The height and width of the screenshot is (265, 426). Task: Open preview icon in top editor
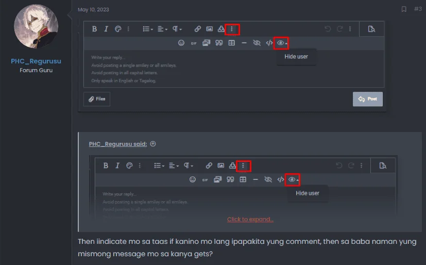[x=371, y=29]
